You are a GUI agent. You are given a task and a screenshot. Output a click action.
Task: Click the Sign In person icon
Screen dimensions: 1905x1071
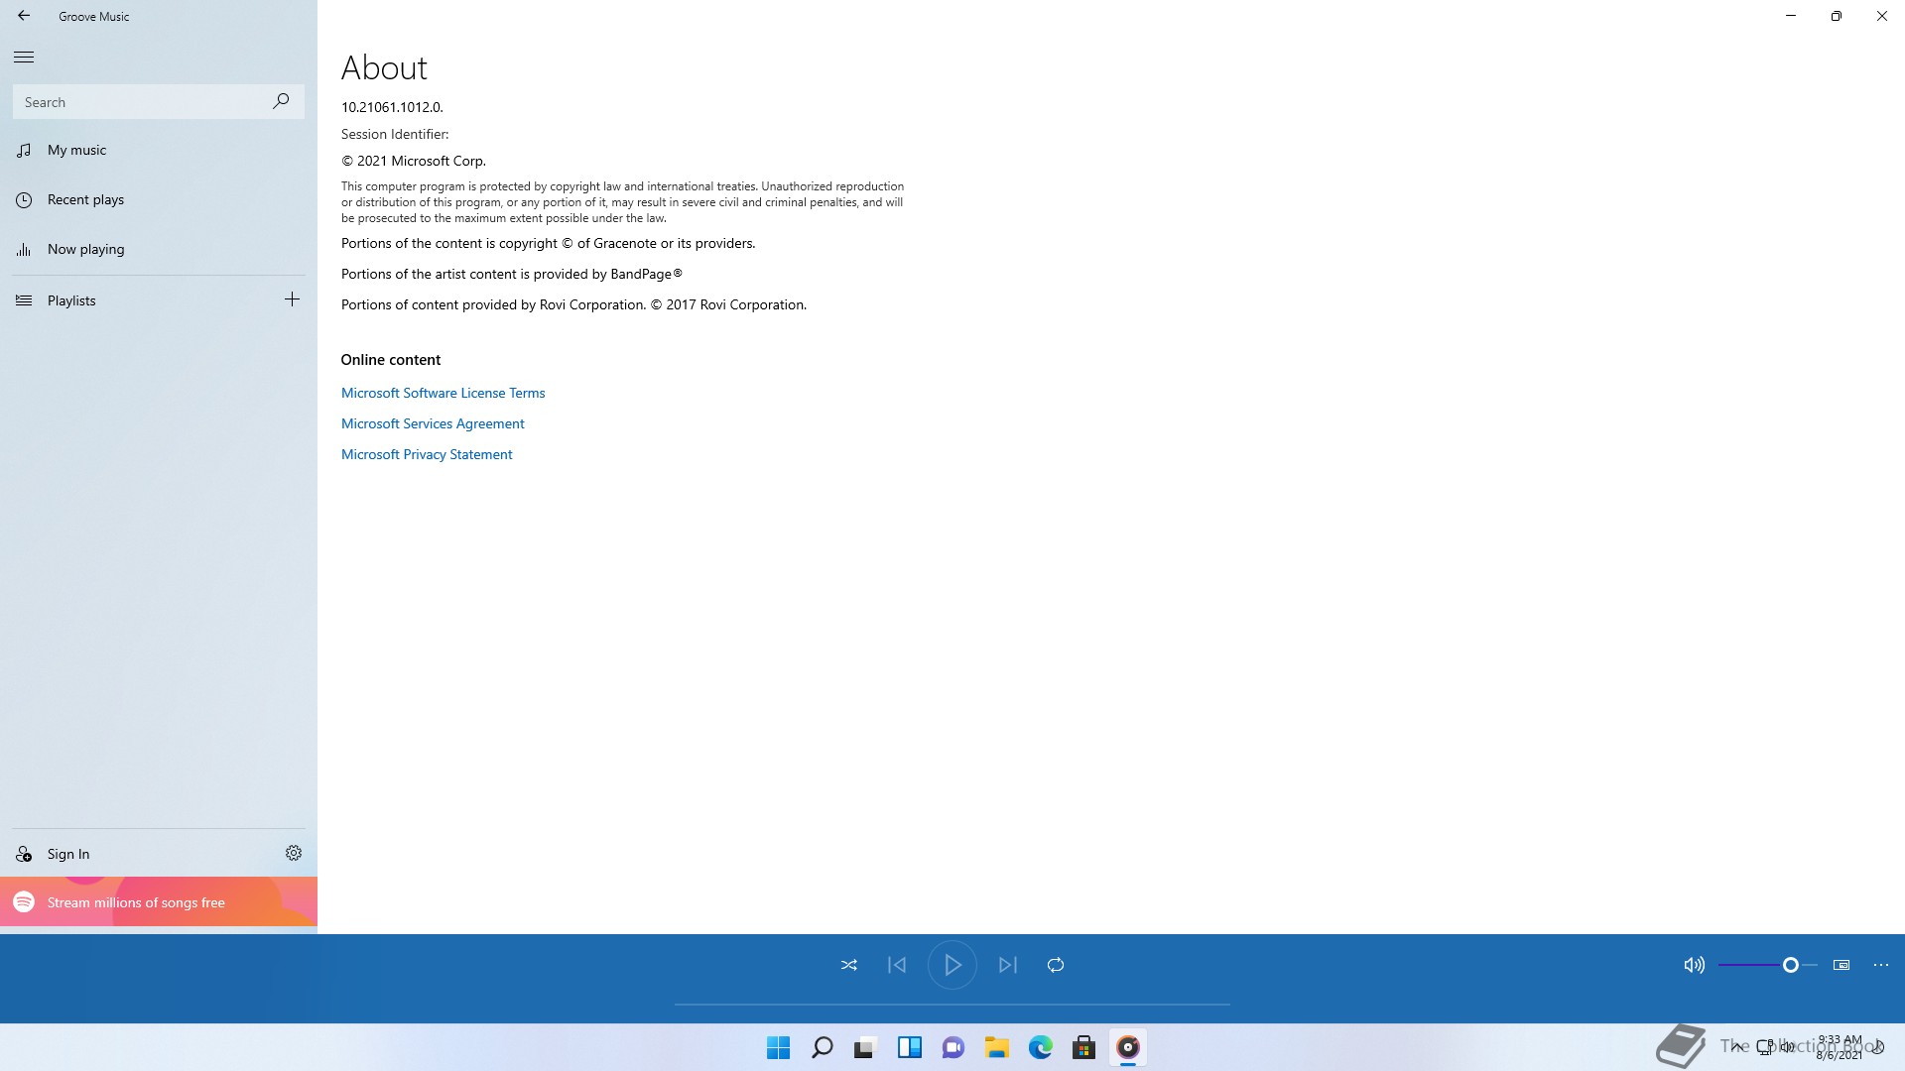(x=24, y=854)
